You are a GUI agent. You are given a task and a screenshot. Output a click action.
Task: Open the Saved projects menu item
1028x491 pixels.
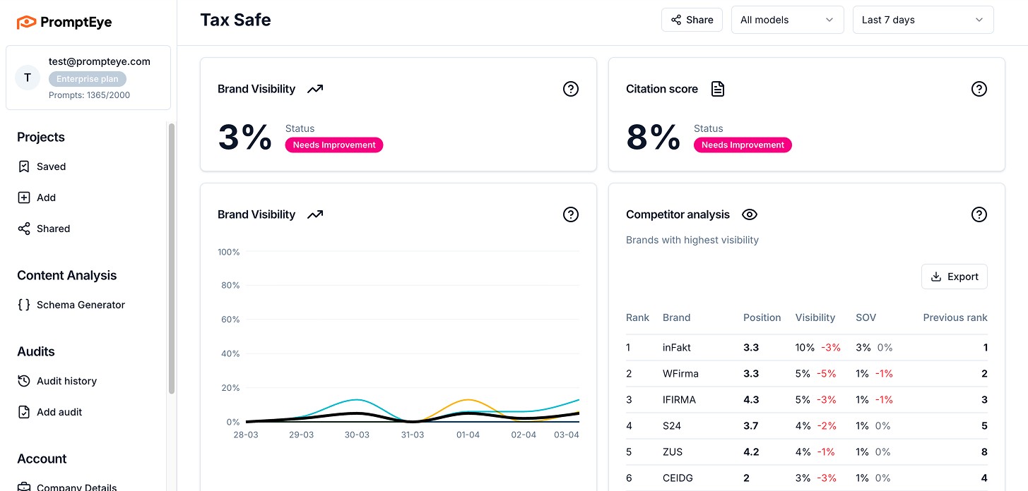[51, 166]
